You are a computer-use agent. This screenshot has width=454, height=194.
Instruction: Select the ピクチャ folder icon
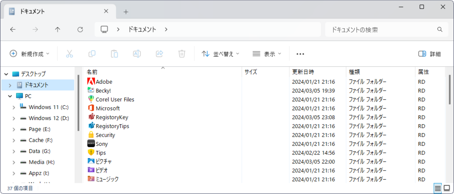coord(91,161)
